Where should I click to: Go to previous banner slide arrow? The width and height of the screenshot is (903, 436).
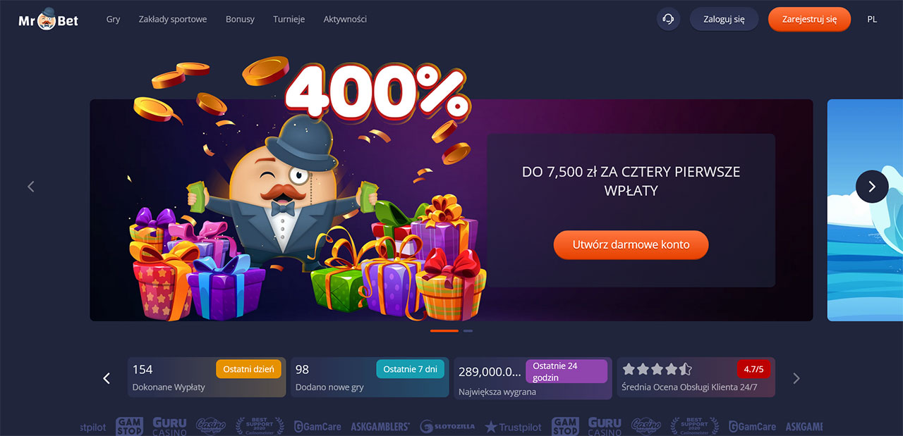pyautogui.click(x=30, y=187)
